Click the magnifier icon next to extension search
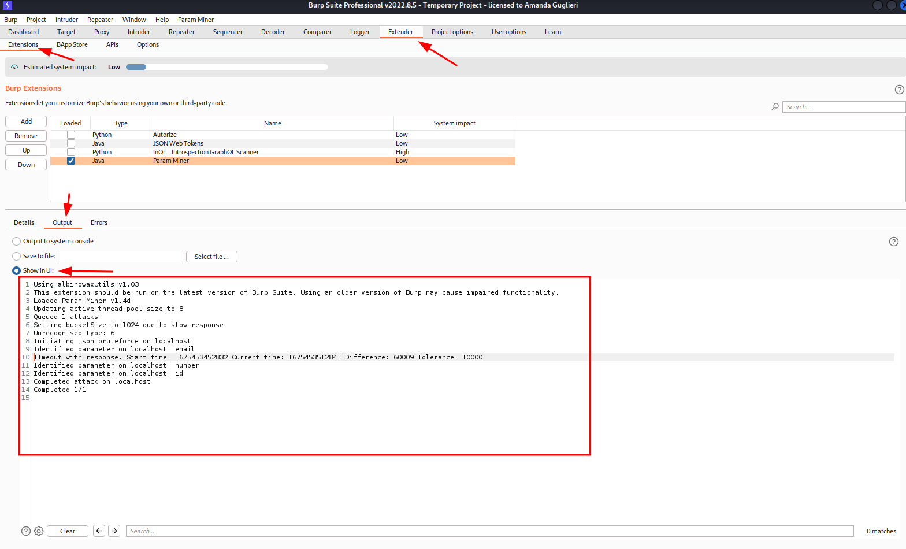The image size is (906, 549). pyautogui.click(x=775, y=107)
